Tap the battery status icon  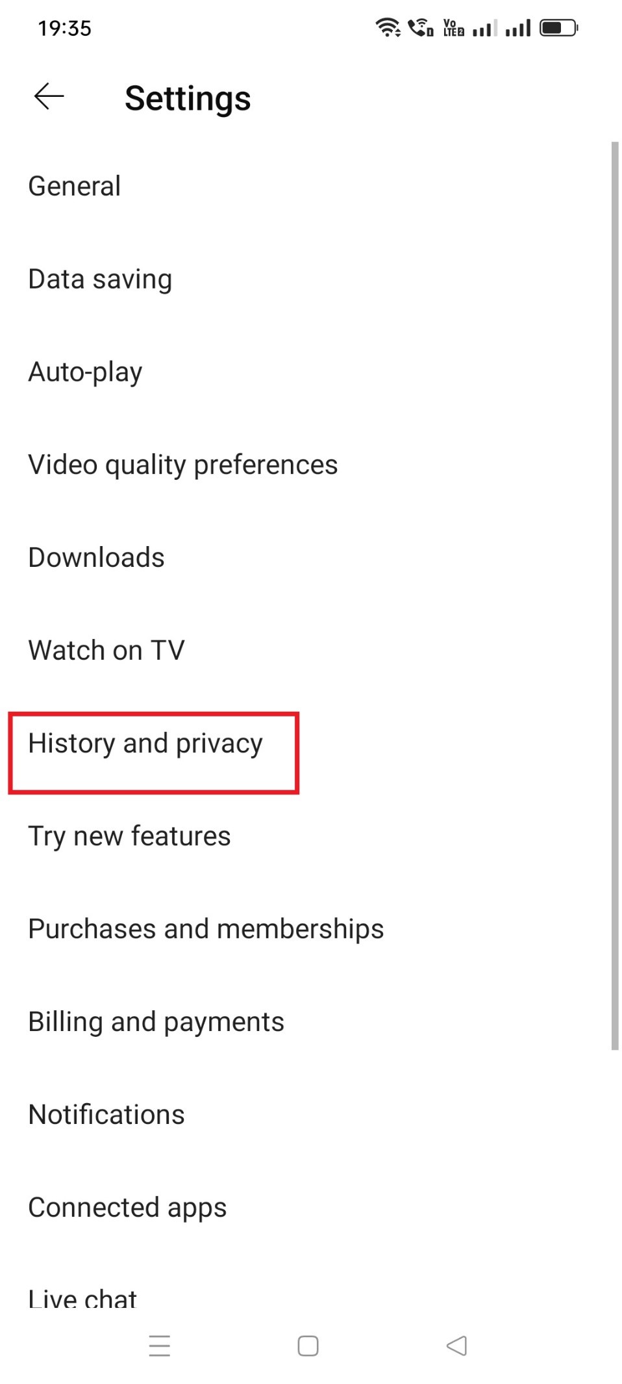[558, 28]
